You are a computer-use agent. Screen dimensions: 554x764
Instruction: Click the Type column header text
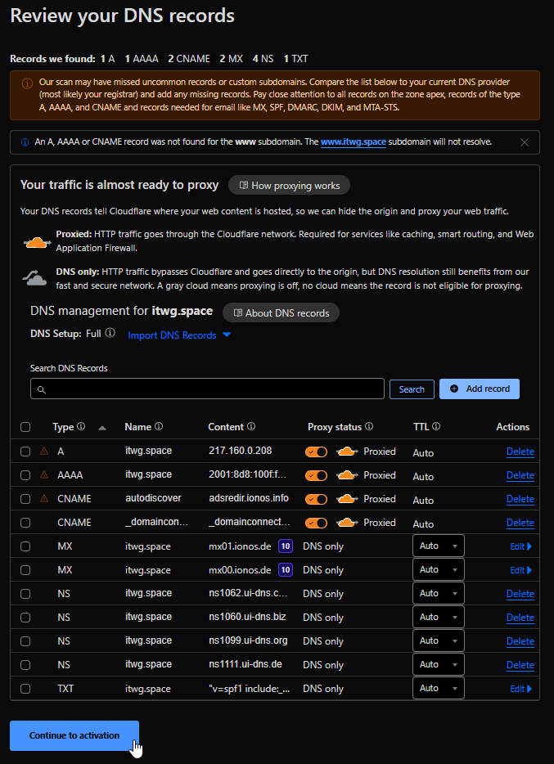(63, 427)
